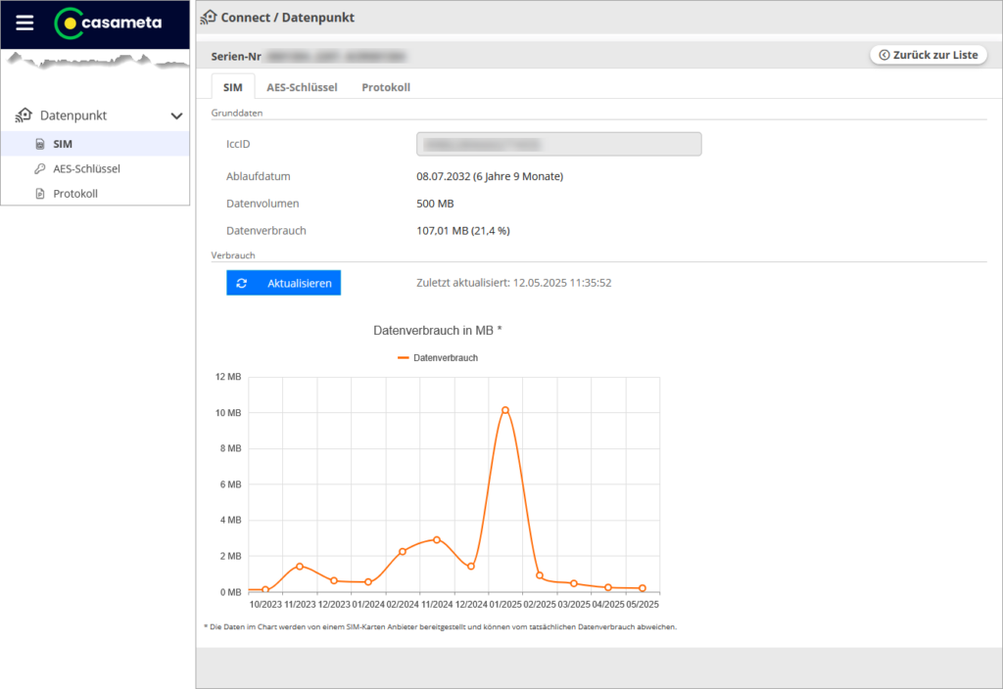Viewport: 1003px width, 689px height.
Task: Select the SIM tab
Action: 232,87
